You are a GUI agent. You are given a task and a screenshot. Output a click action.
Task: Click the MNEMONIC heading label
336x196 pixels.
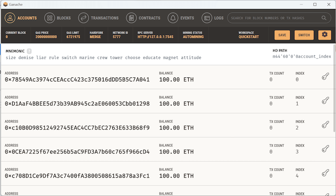pyautogui.click(x=15, y=51)
